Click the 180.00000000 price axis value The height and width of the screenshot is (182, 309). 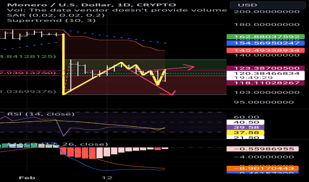coord(267,24)
